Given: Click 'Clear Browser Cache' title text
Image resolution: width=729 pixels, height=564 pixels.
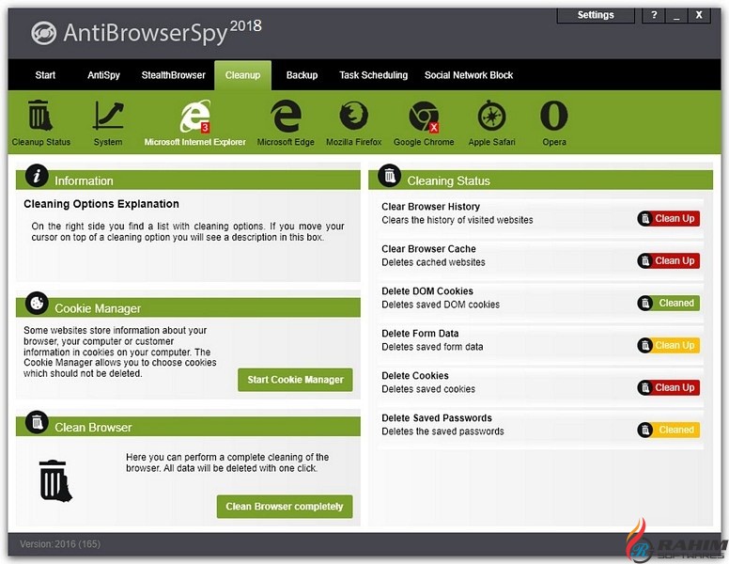Looking at the screenshot, I should pyautogui.click(x=428, y=249).
